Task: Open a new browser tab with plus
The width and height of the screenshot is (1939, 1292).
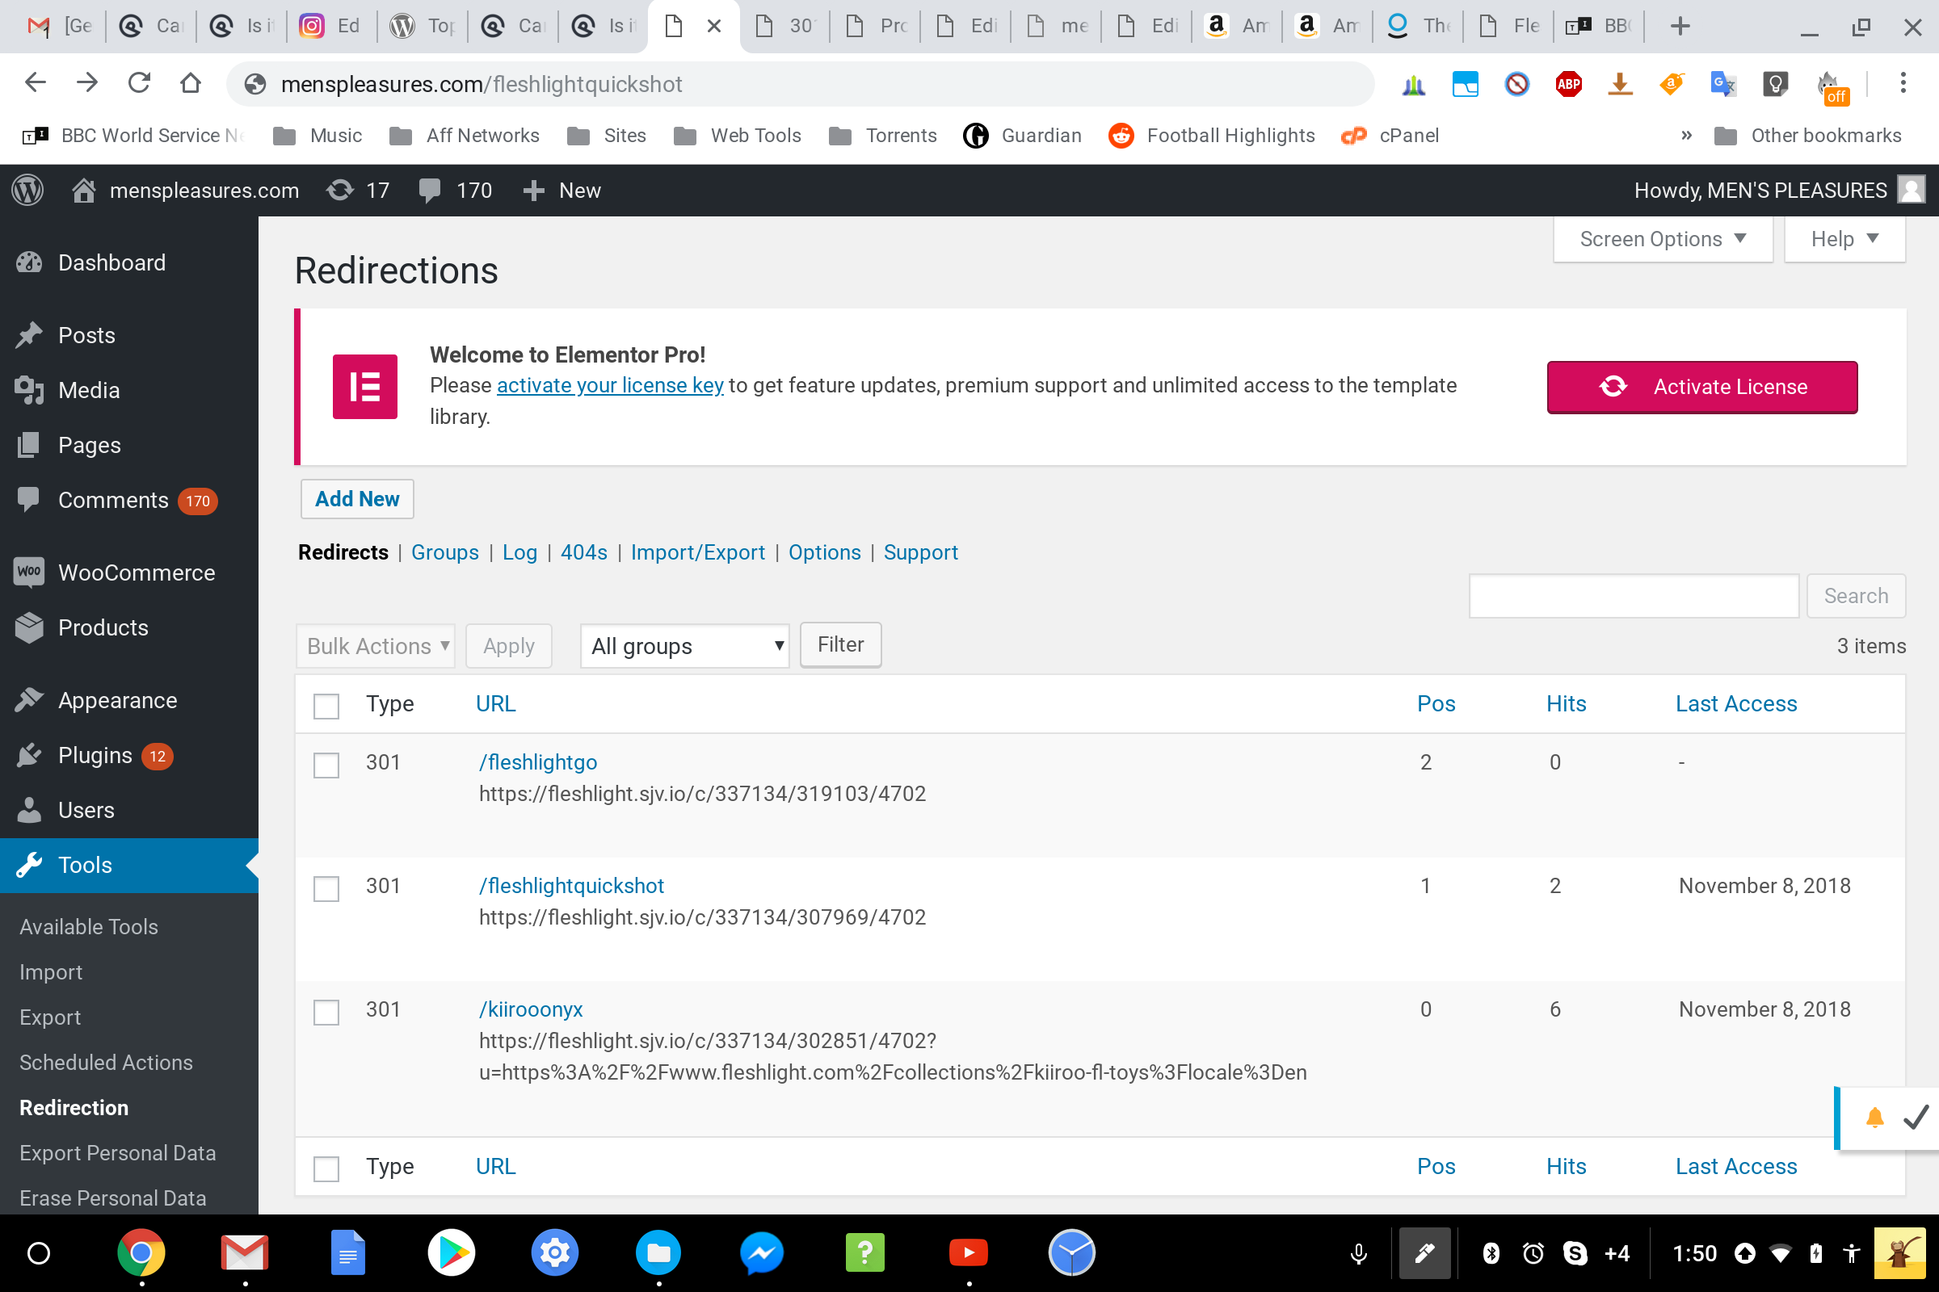Action: pos(1680,27)
